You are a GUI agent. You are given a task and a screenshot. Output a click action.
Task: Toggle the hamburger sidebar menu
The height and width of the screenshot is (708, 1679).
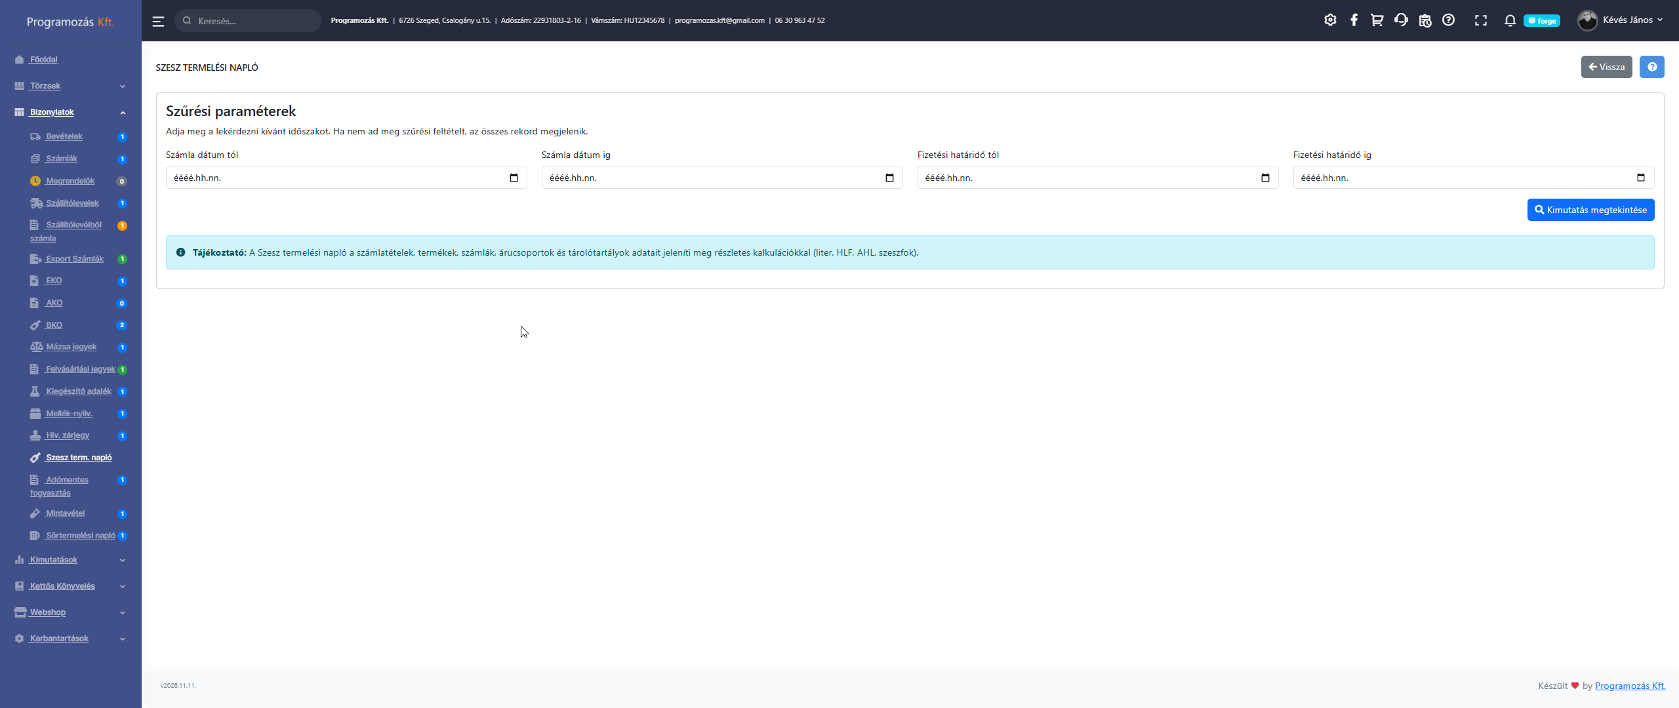pyautogui.click(x=158, y=21)
